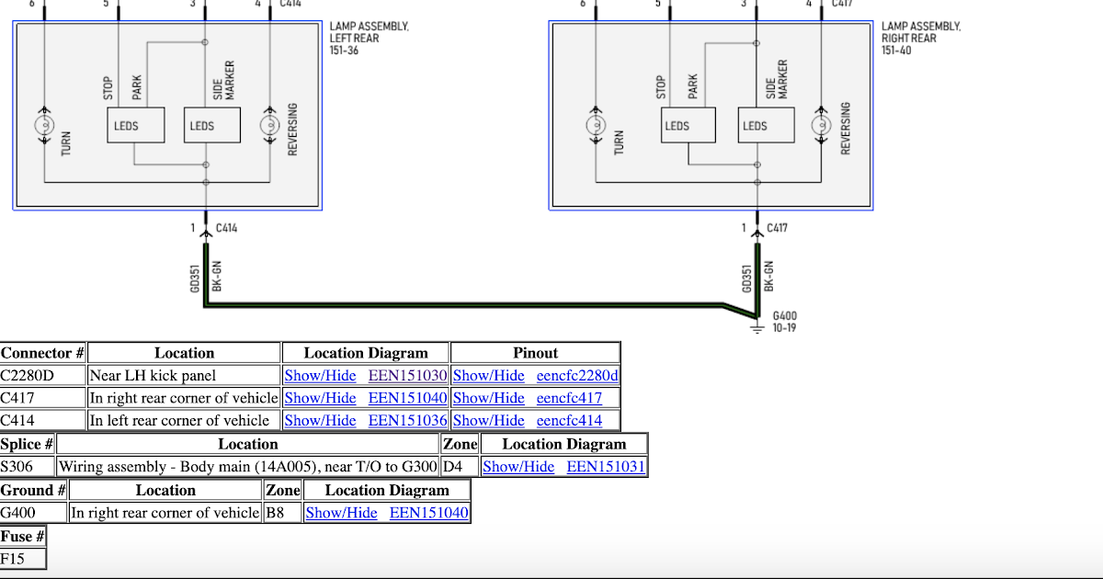Click the C2280D connector cell
This screenshot has width=1103, height=579.
pos(42,375)
